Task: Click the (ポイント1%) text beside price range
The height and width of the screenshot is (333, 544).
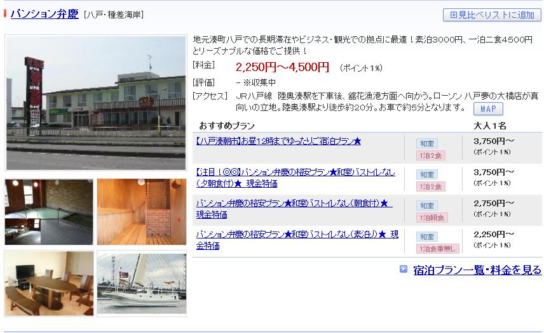Action: pyautogui.click(x=361, y=68)
